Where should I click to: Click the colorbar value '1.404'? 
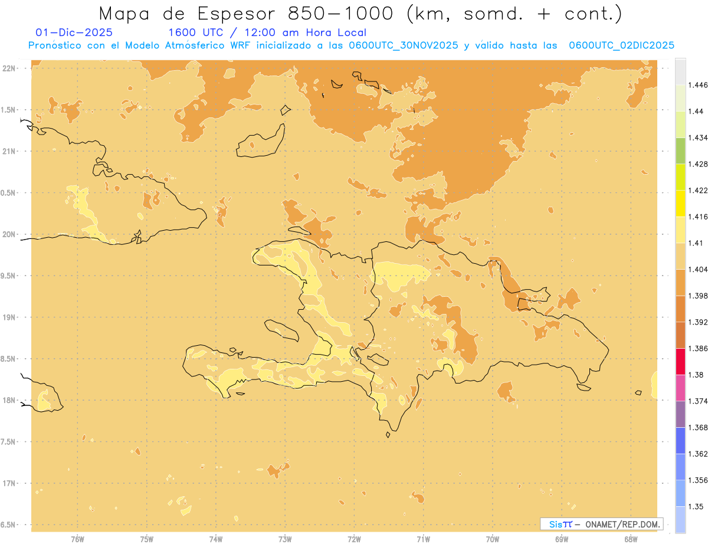point(698,269)
